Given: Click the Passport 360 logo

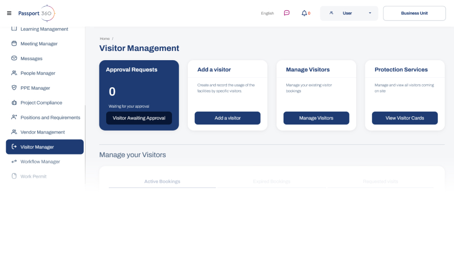Looking at the screenshot, I should [x=37, y=13].
